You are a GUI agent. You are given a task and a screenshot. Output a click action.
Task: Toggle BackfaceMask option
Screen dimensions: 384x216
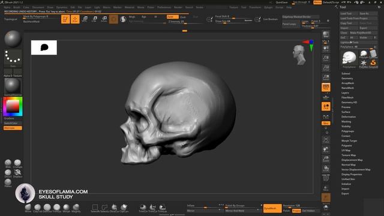click(31, 22)
